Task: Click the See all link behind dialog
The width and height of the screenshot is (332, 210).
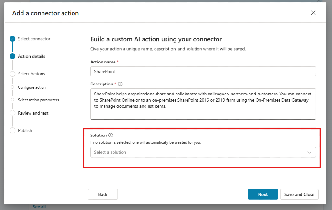Action: (x=39, y=207)
